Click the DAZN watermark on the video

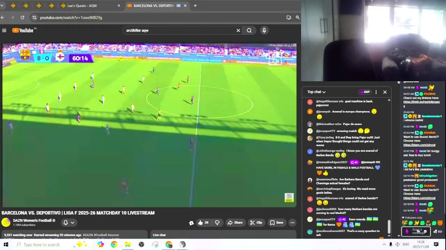pyautogui.click(x=289, y=198)
